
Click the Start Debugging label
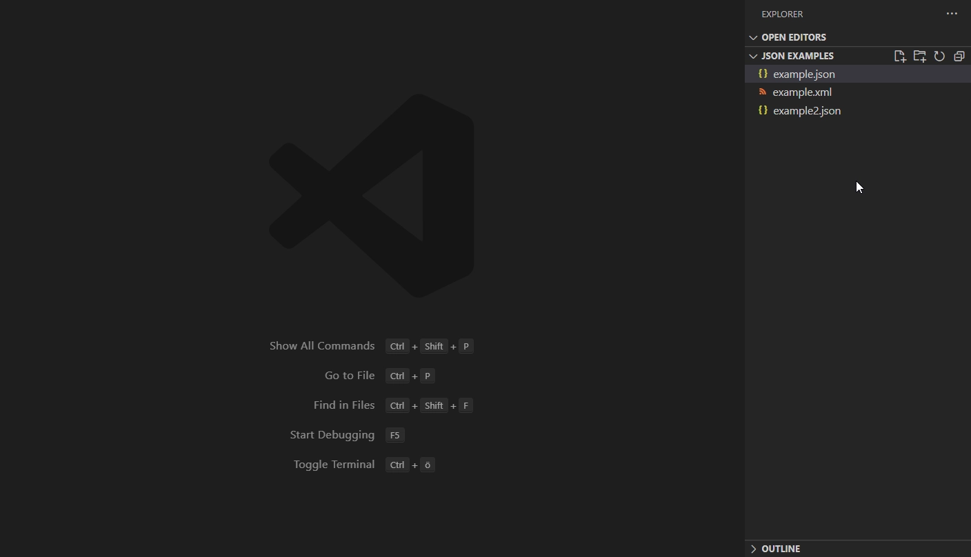(332, 435)
